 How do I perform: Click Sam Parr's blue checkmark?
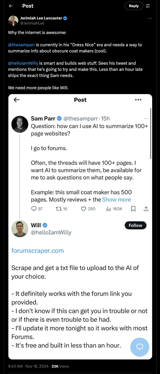(x=59, y=118)
